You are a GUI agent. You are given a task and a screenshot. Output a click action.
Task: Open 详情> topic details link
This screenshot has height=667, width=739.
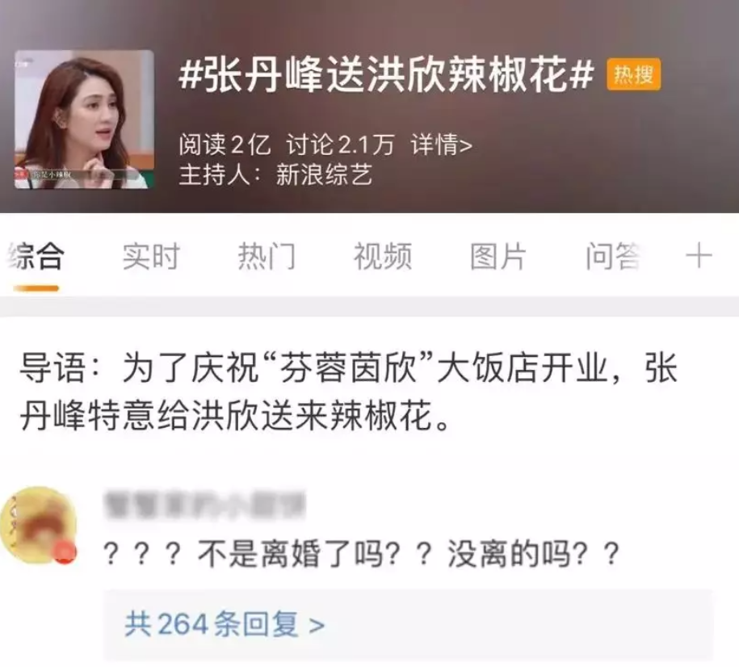point(441,145)
